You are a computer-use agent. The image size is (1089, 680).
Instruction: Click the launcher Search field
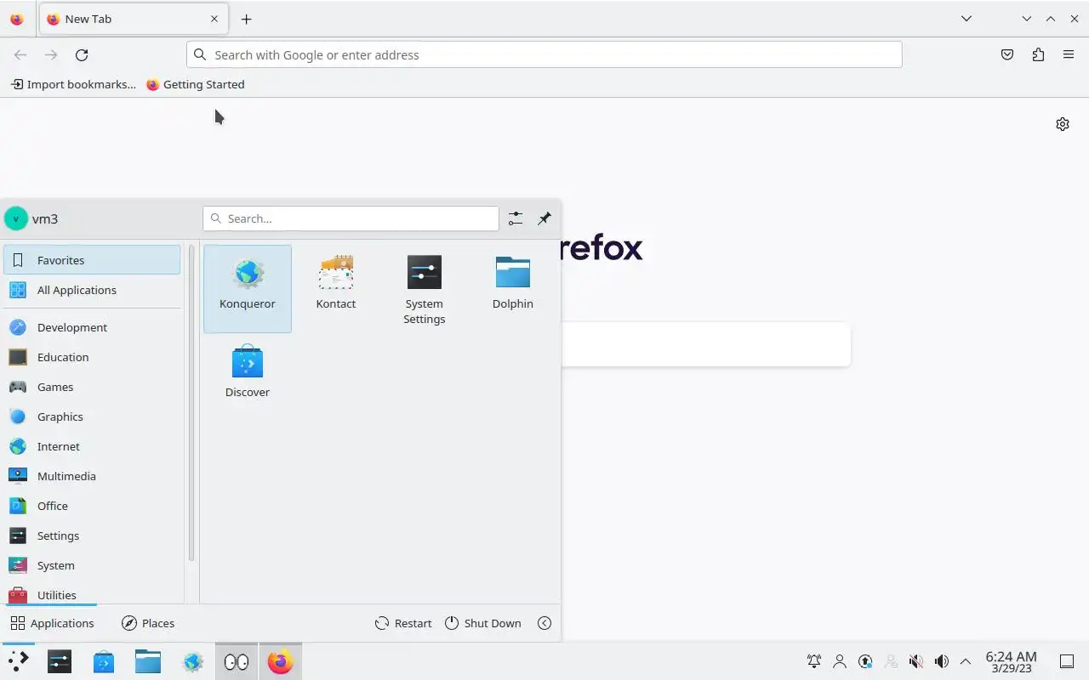pyautogui.click(x=351, y=218)
